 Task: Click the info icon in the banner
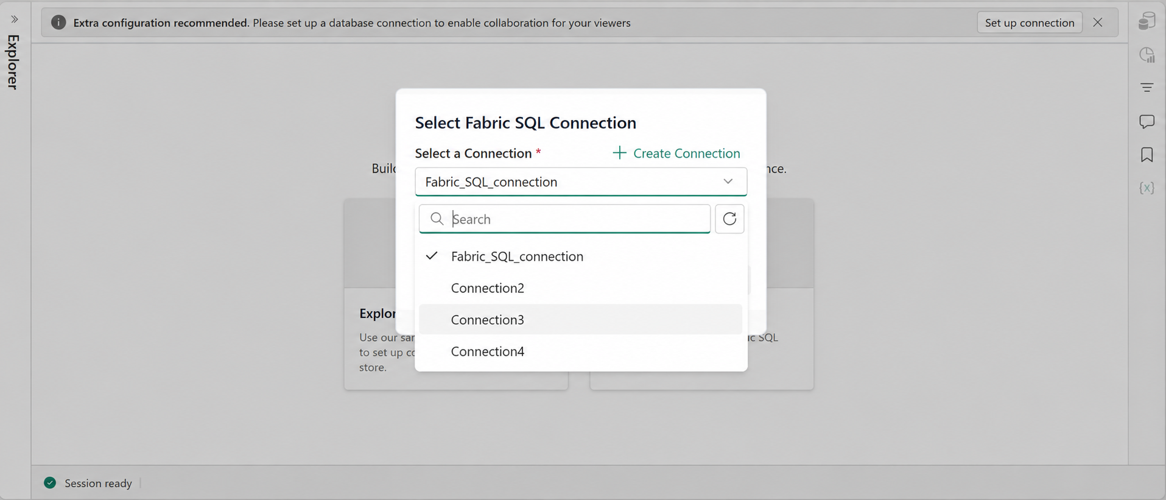(x=58, y=23)
